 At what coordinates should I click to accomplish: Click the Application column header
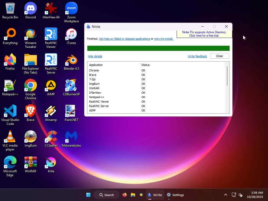pos(114,65)
